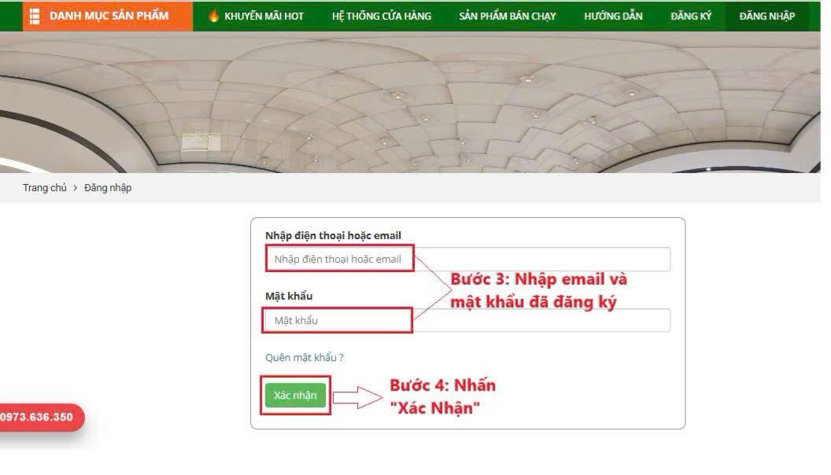Click the breadcrumb chevron separator after Trang chủ
Image resolution: width=831 pixels, height=475 pixels.
[x=76, y=188]
